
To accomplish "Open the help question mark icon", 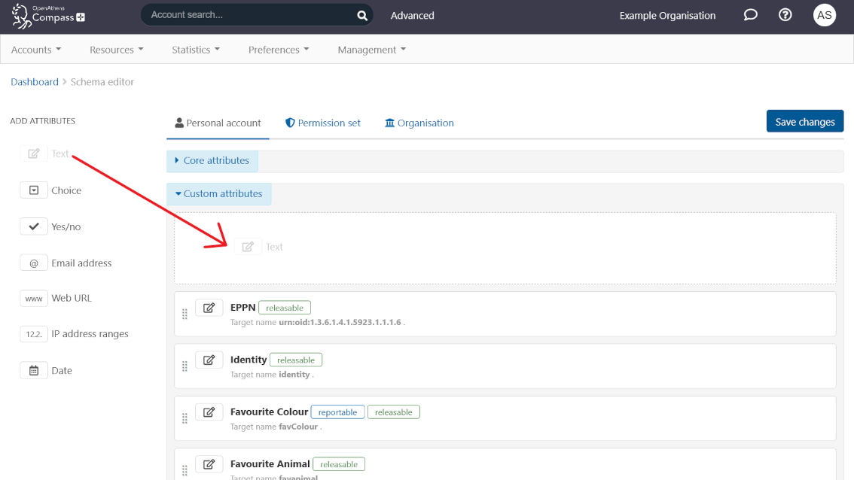I will [x=785, y=15].
